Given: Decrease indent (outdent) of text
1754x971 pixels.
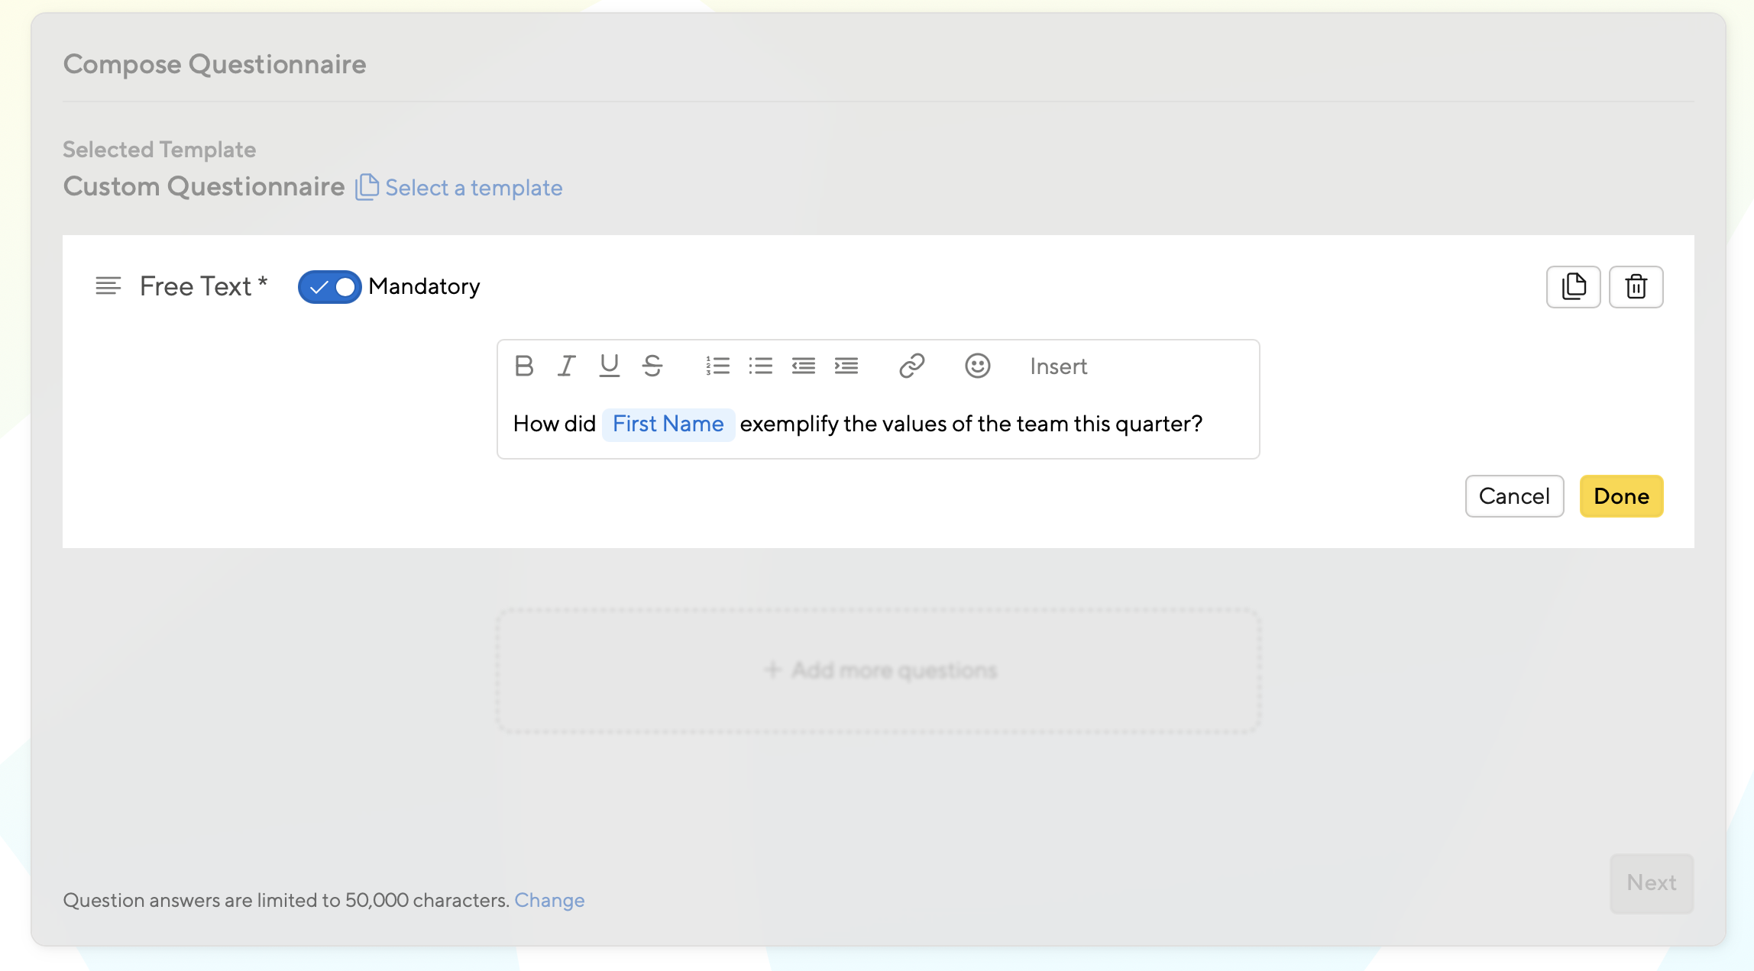Looking at the screenshot, I should tap(803, 366).
